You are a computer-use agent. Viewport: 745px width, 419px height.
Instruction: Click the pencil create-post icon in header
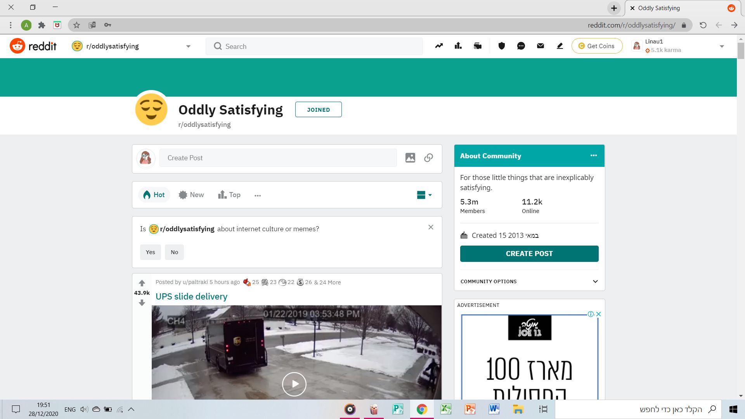point(560,46)
